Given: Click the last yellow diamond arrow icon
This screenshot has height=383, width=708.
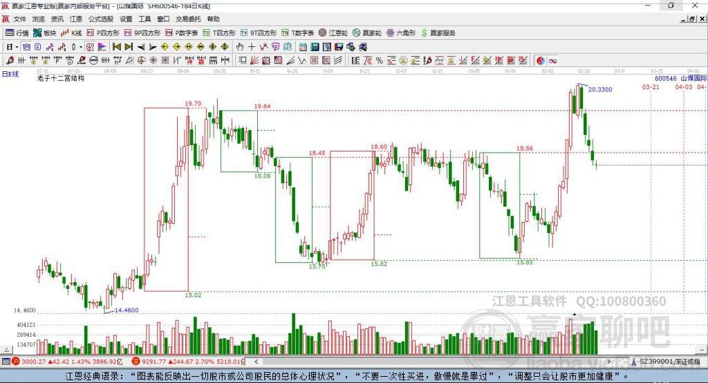Looking at the screenshot, I should (225, 47).
